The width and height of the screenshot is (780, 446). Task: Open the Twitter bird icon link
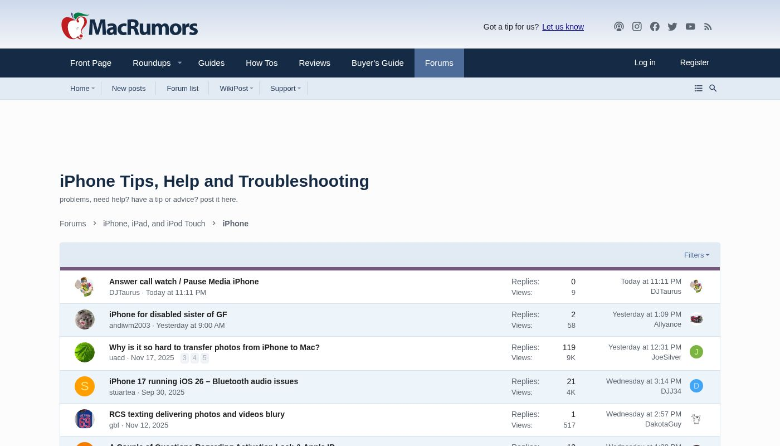(672, 27)
